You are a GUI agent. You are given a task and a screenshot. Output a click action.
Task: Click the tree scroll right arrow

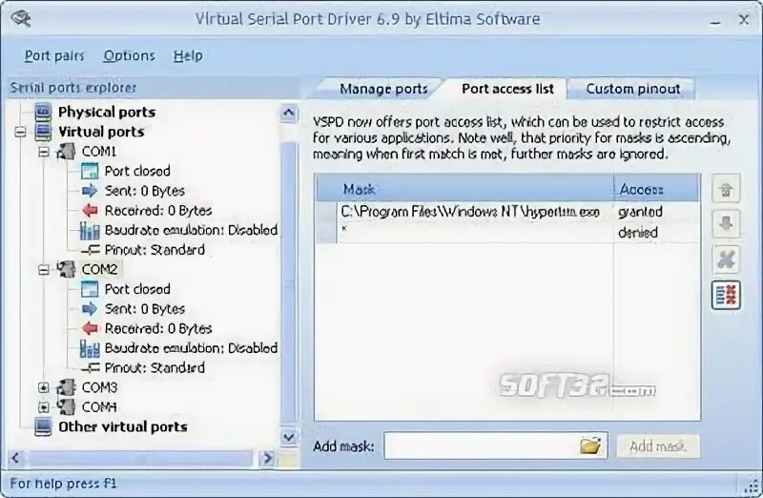(267, 458)
